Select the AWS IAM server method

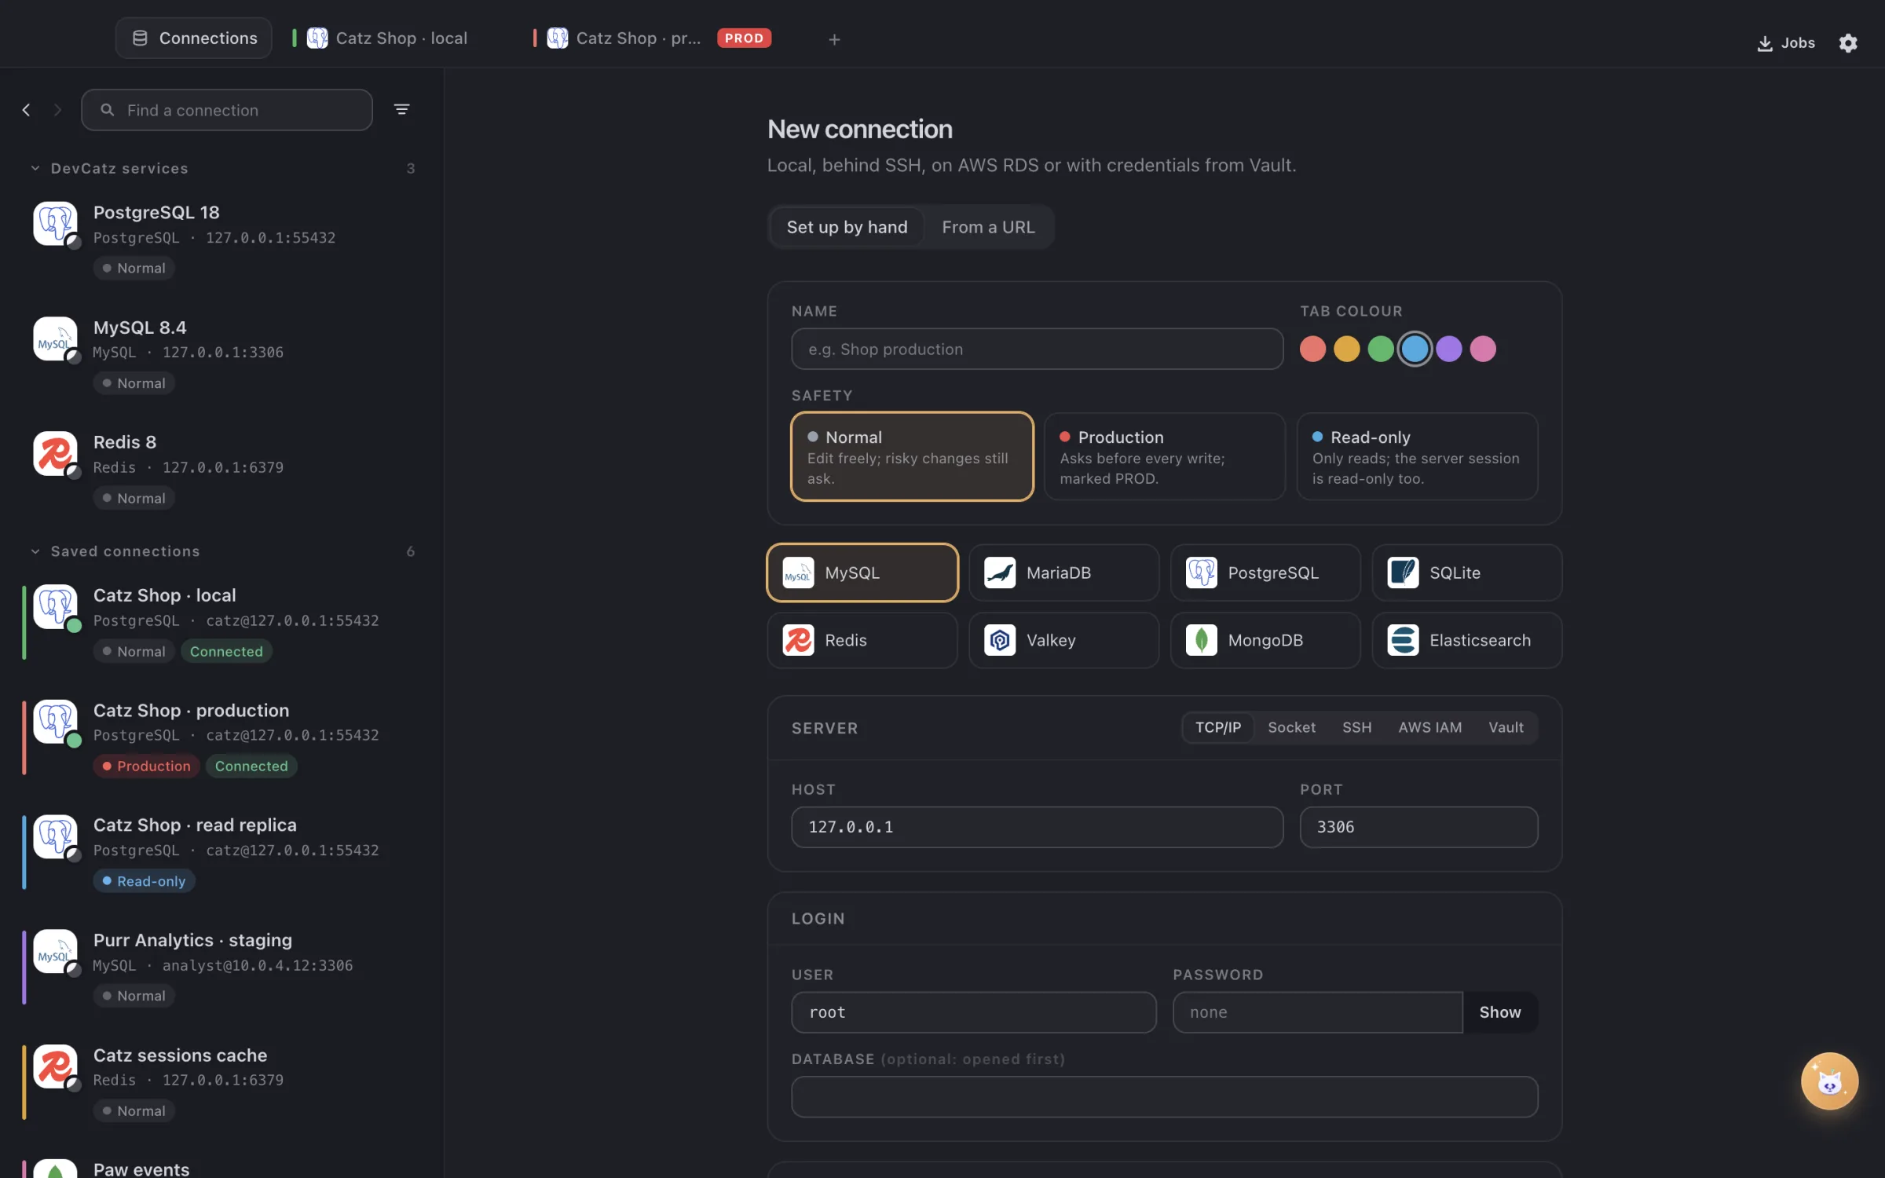(x=1429, y=727)
